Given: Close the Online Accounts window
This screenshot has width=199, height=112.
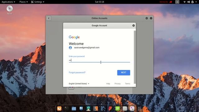Looking at the screenshot, I should [x=151, y=18].
